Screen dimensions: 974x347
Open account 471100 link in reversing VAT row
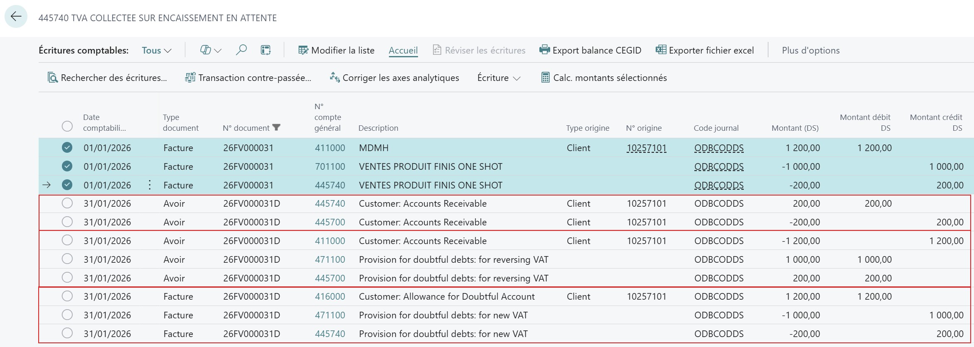(330, 259)
